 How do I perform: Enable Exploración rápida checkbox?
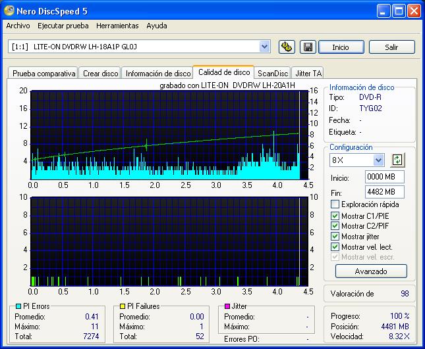pos(335,204)
